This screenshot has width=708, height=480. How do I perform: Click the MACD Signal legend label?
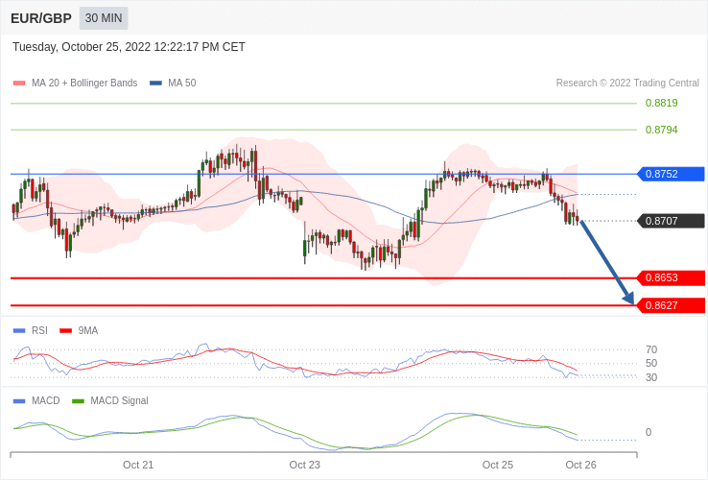click(x=119, y=401)
